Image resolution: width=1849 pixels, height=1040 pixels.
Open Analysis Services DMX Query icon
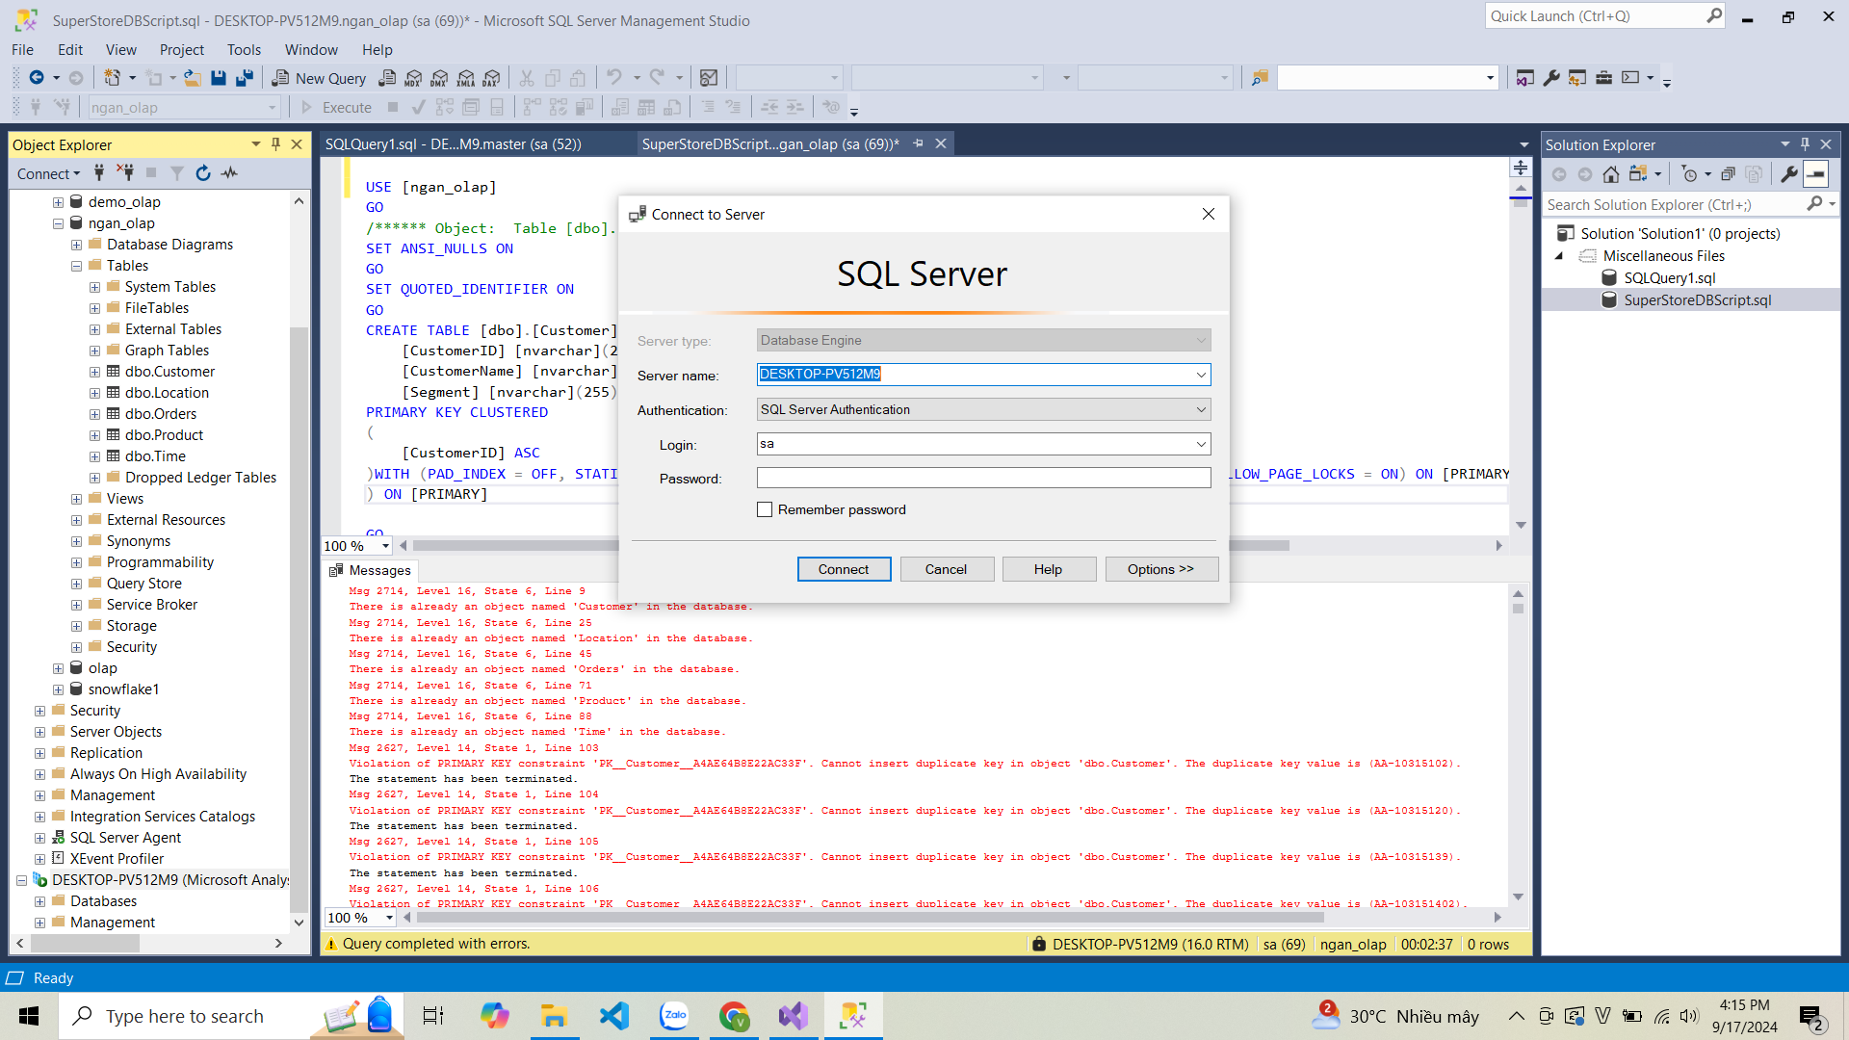pyautogui.click(x=440, y=78)
